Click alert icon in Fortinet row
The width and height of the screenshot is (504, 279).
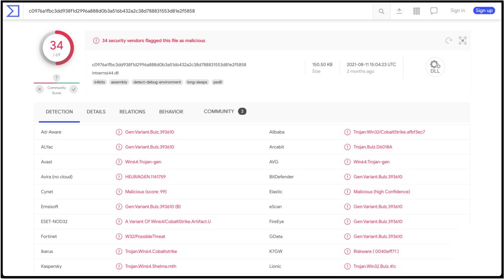tap(119, 236)
